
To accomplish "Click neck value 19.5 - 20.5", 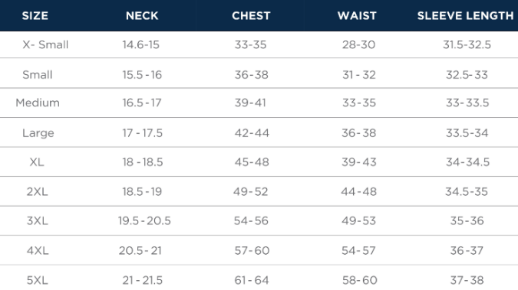I will [144, 221].
